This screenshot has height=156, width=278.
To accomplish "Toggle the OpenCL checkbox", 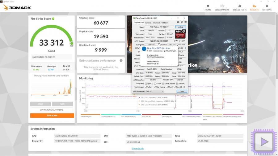I will [x=146, y=84].
